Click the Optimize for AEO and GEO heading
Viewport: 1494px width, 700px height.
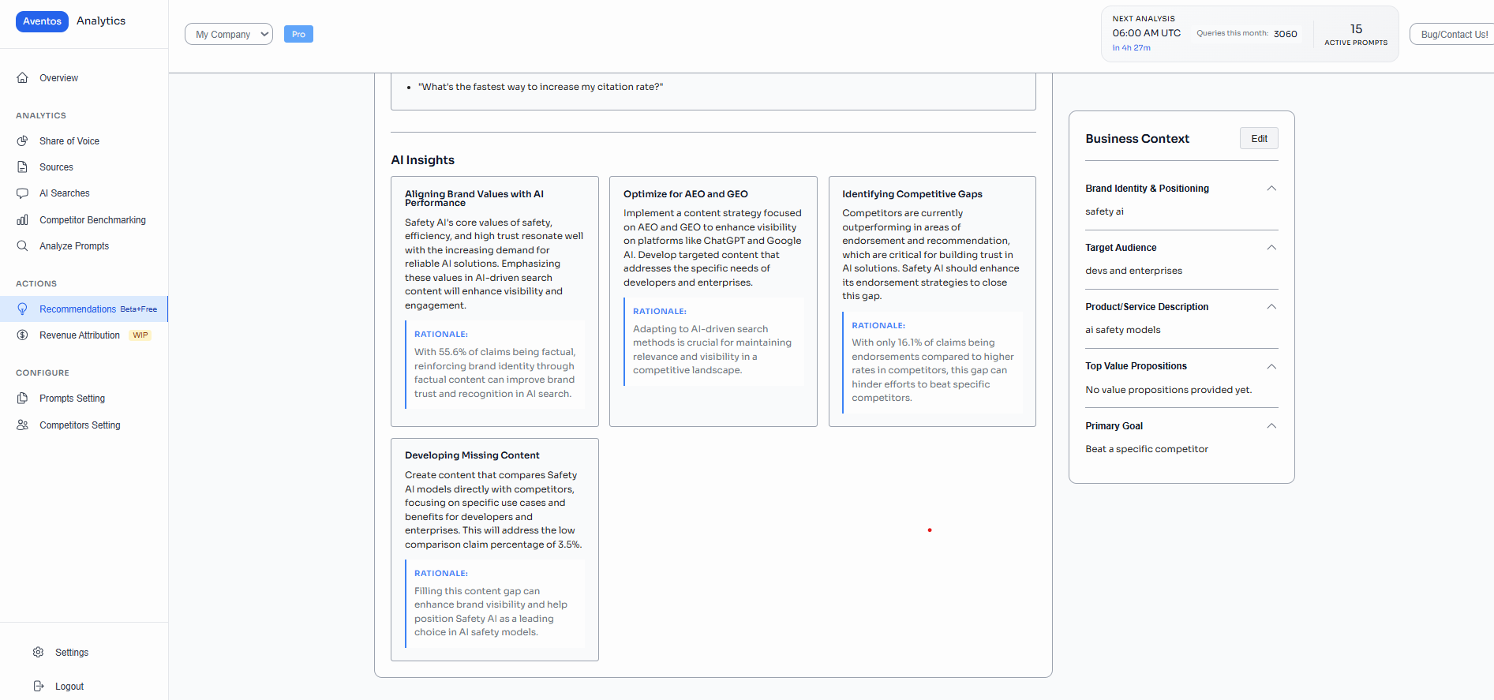[x=686, y=194]
